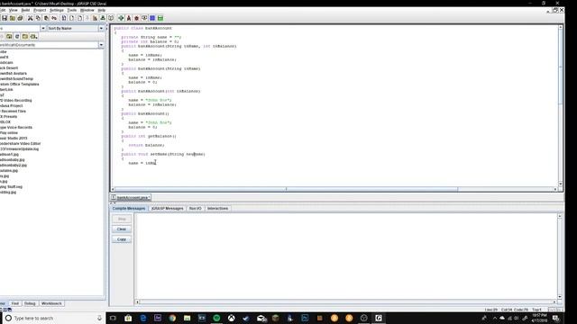Click the Print toolbar icon
Image resolution: width=577 pixels, height=324 pixels.
(20, 18)
